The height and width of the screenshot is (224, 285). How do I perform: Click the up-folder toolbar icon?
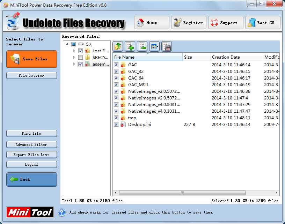pos(118,46)
